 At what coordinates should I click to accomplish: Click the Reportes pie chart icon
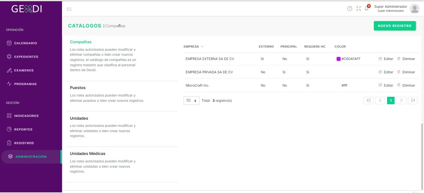[x=9, y=129]
